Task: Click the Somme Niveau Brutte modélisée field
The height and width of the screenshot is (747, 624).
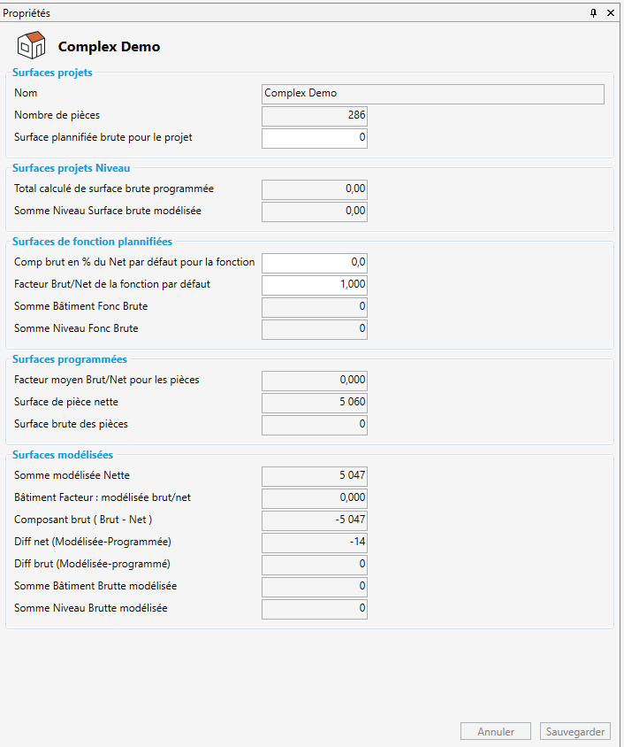Action: [315, 609]
